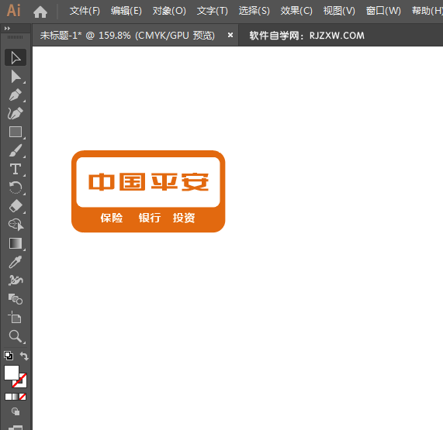The width and height of the screenshot is (443, 430).
Task: Swap fill and stroke colors
Action: pyautogui.click(x=24, y=356)
